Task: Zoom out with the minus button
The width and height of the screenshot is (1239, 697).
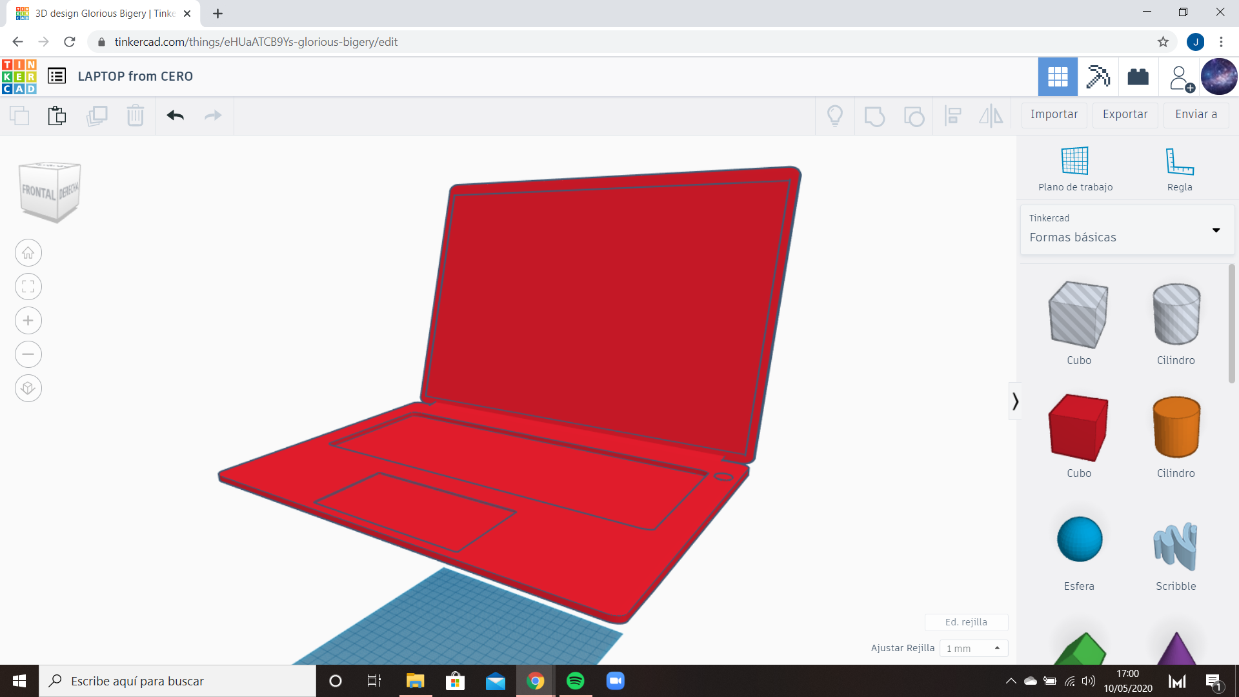Action: [28, 354]
